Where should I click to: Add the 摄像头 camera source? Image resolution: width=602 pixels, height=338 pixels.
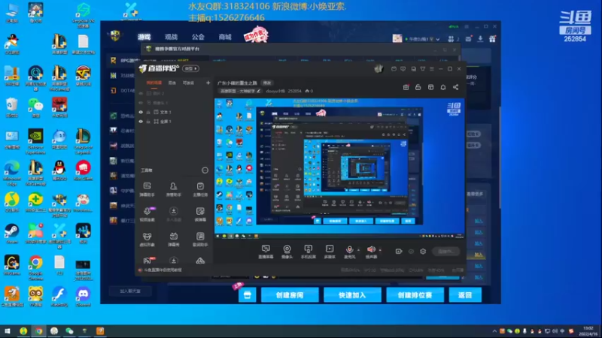[x=287, y=252]
